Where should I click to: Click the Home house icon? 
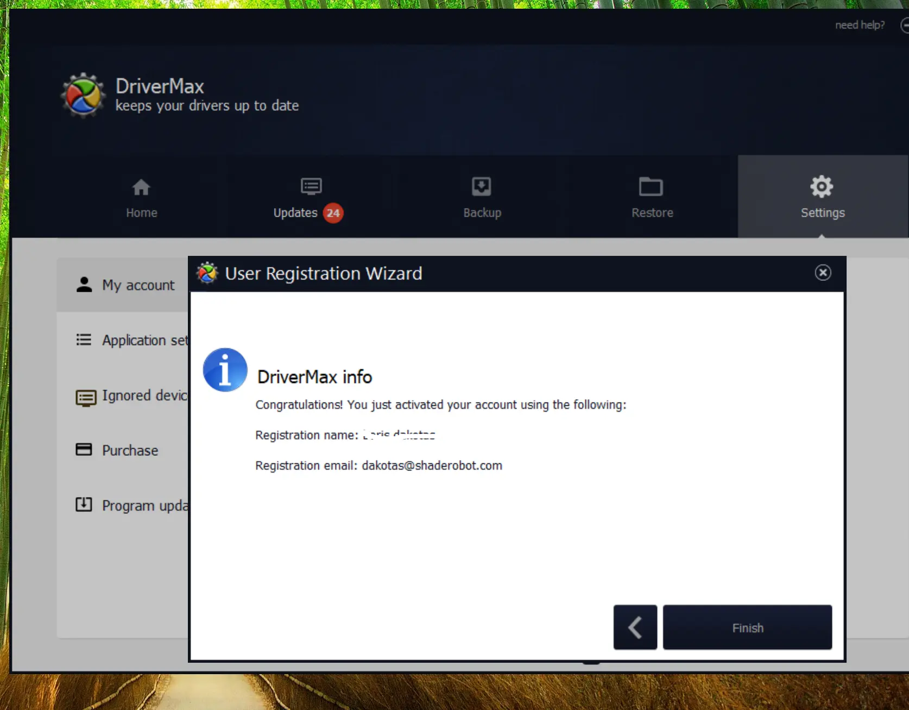coord(141,187)
